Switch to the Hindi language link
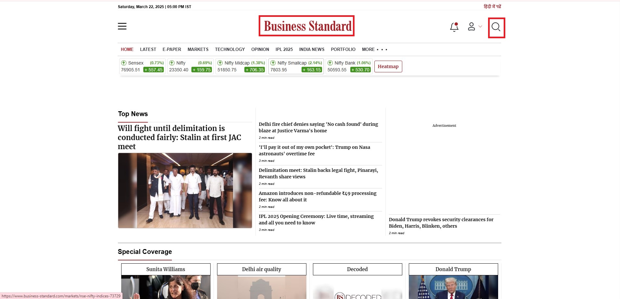 (492, 6)
